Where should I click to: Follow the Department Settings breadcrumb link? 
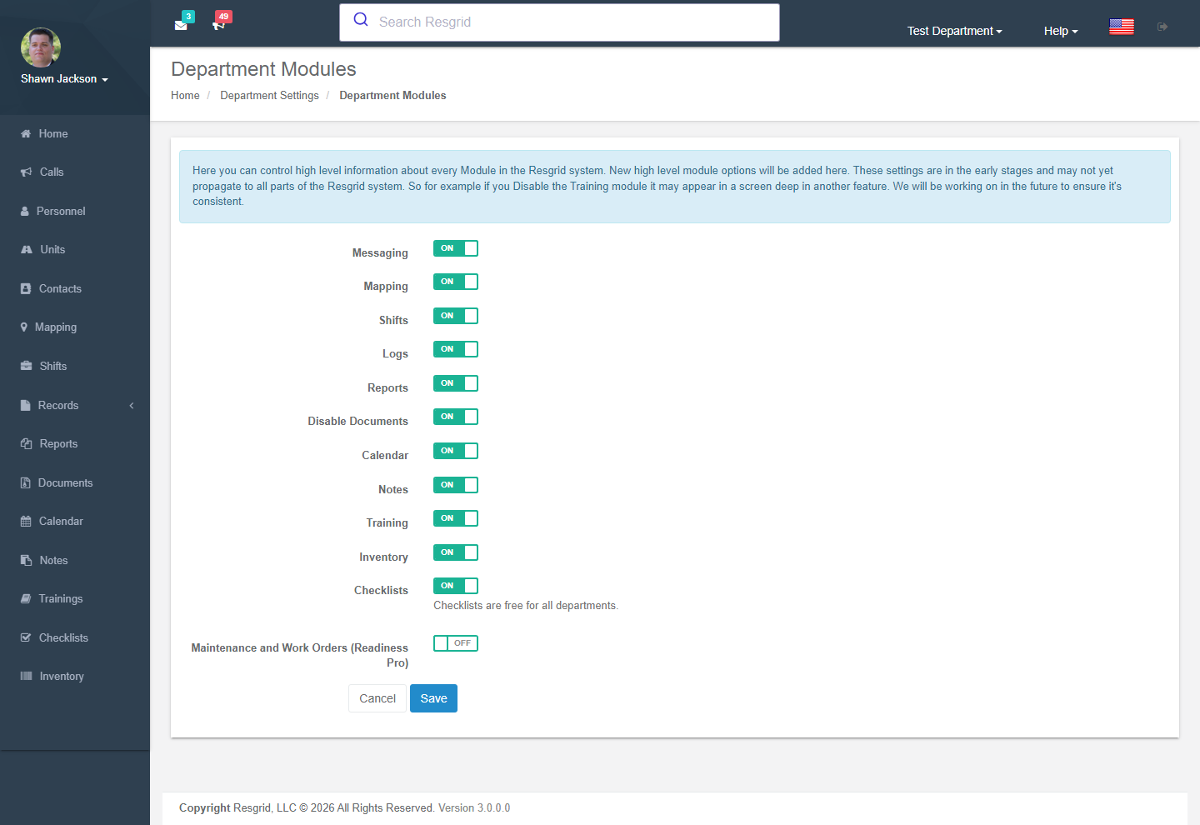point(269,96)
